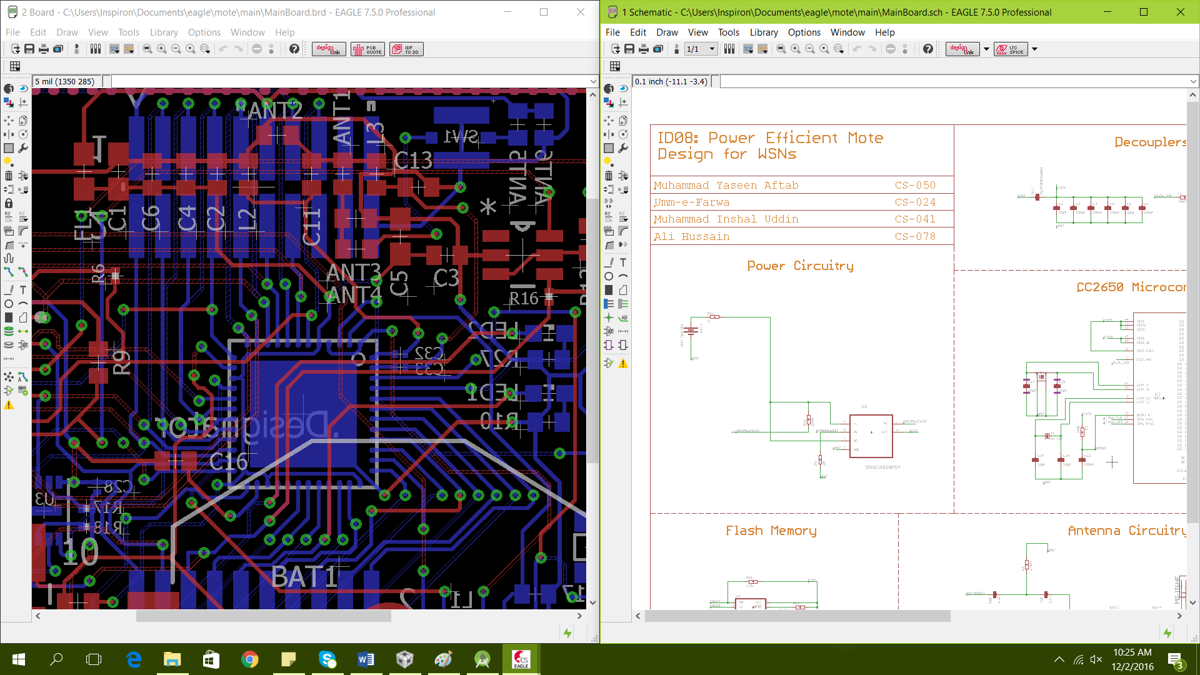This screenshot has height=675, width=1200.
Task: Open the ULP dropdown in Board toolbar
Action: [129, 49]
